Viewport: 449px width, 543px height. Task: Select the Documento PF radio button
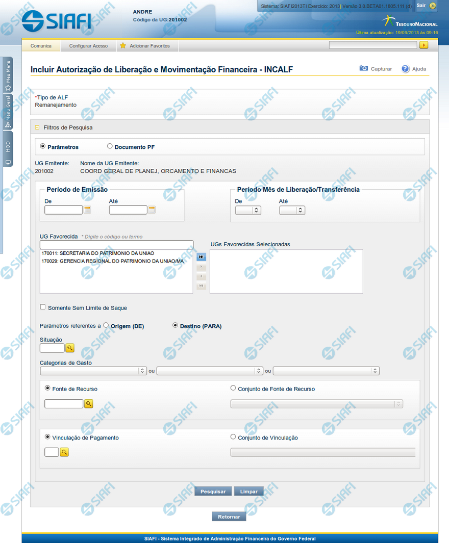click(110, 146)
